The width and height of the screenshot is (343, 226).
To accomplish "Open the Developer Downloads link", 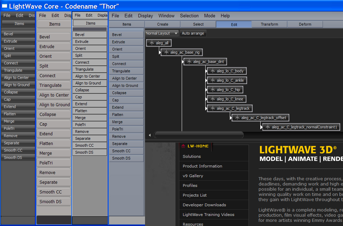I will (204, 205).
